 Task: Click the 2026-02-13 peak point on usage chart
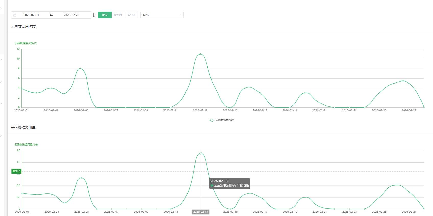pos(201,153)
